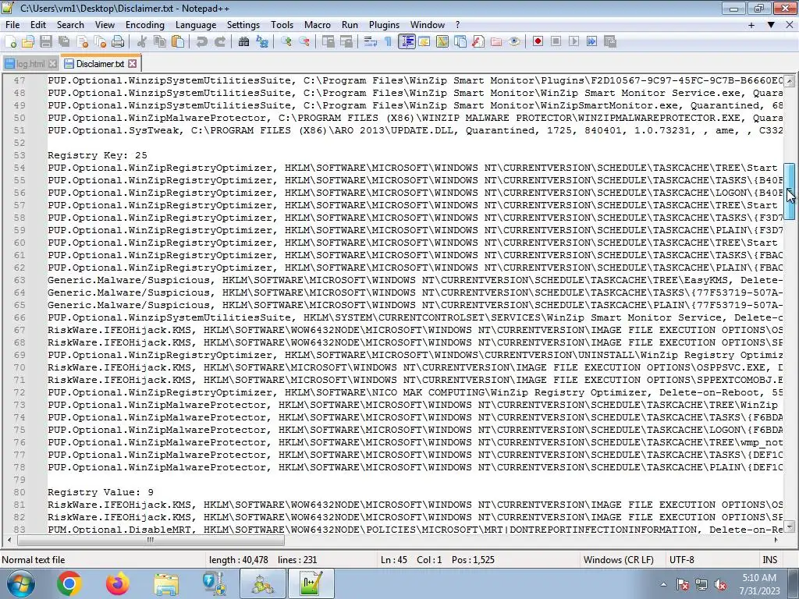This screenshot has height=599, width=799.
Task: Open the Run menu
Action: tap(350, 25)
